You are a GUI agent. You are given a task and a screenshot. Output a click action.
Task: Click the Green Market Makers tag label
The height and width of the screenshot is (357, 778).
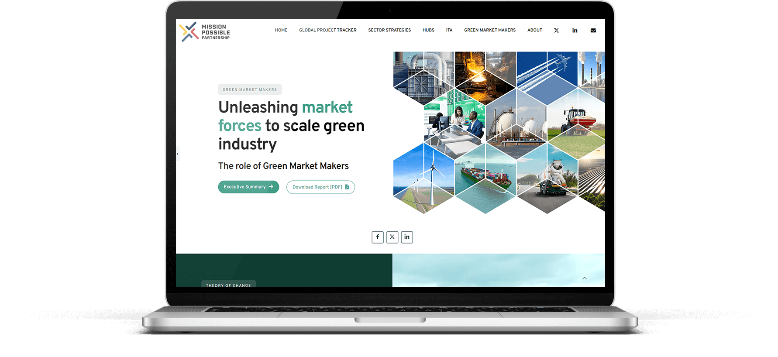coord(250,89)
